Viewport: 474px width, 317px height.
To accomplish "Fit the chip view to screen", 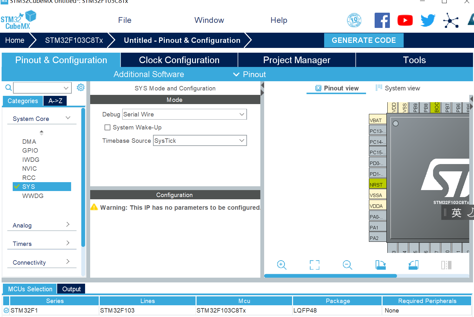I will pos(315,265).
